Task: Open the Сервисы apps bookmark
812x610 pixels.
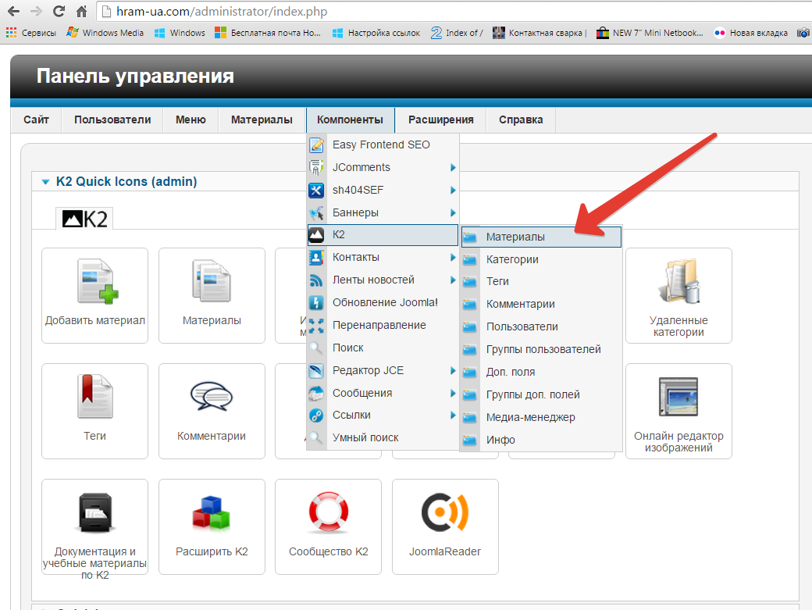Action: [x=30, y=33]
